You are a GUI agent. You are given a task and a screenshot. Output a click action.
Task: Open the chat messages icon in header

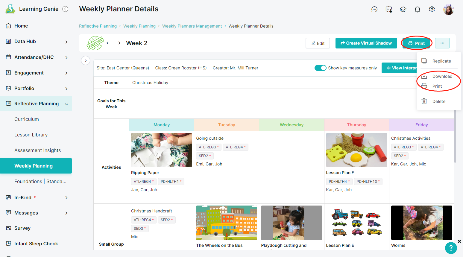click(374, 10)
